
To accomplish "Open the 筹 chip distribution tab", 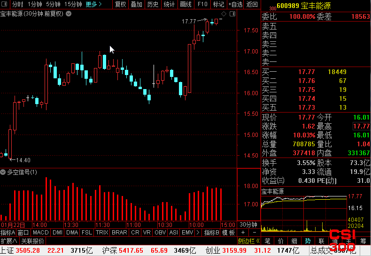I will [x=363, y=241].
